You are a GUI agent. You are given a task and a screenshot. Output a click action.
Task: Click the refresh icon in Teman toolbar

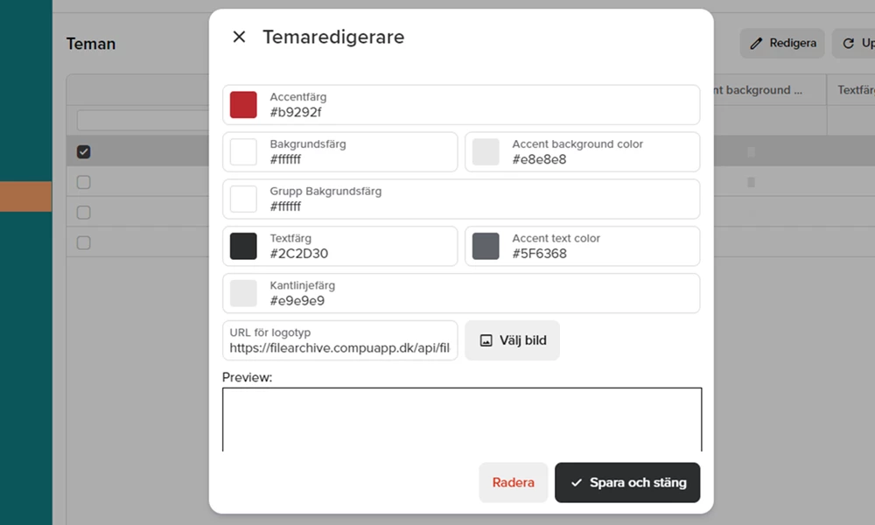pos(848,44)
